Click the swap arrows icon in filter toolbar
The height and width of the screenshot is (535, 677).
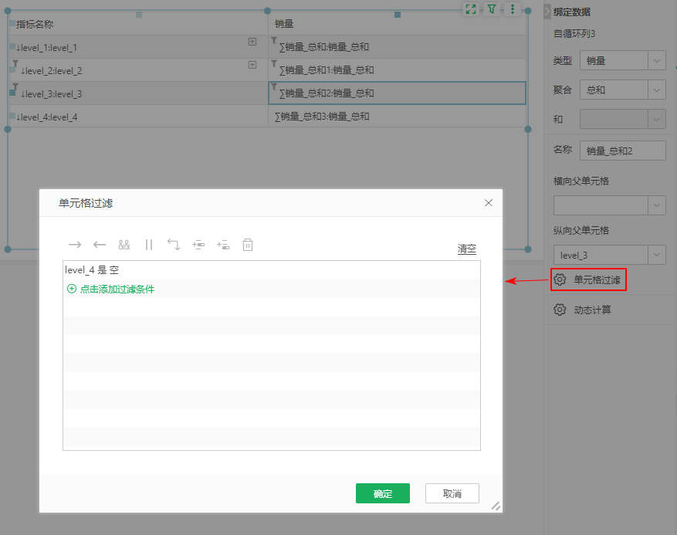(x=174, y=245)
